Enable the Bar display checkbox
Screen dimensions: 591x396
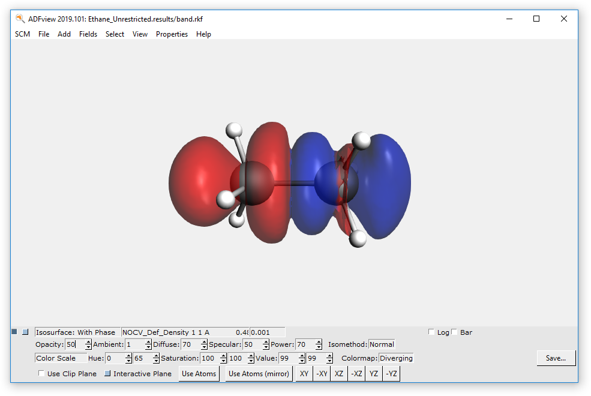coord(454,331)
